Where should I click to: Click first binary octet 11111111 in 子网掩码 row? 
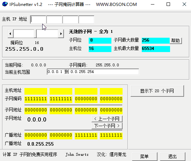[36, 100]
